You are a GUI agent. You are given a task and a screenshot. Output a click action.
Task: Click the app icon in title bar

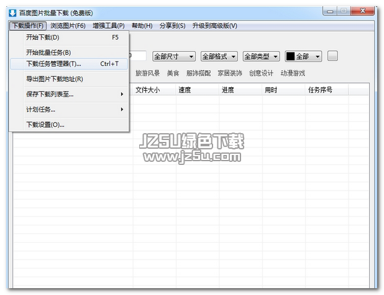coord(12,12)
